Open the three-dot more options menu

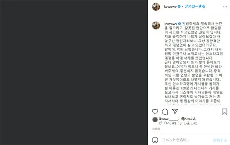click(x=225, y=7)
